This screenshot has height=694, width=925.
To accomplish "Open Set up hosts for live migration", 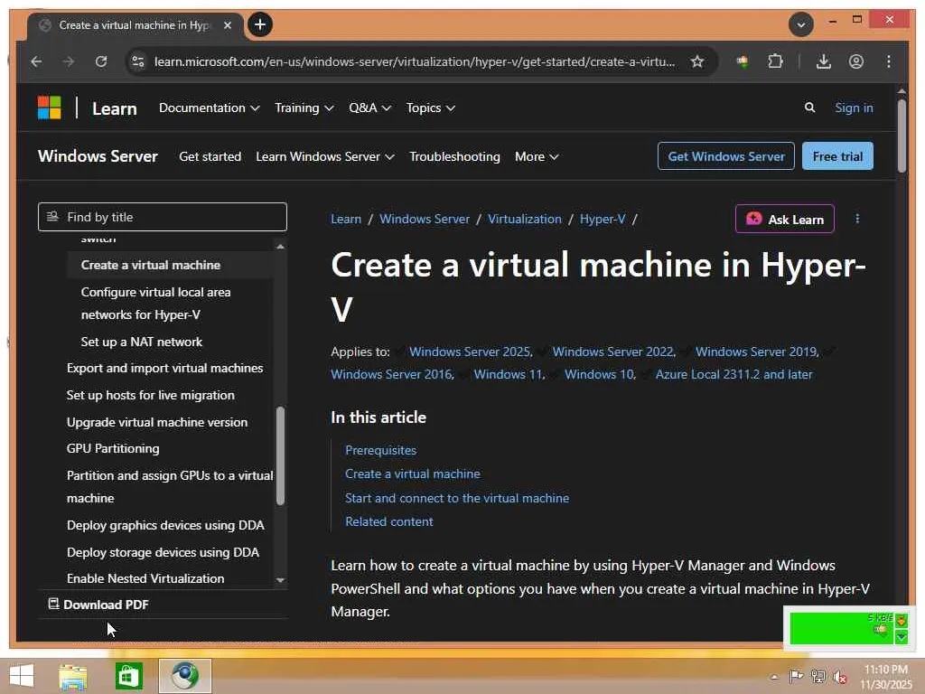I will pos(151,395).
